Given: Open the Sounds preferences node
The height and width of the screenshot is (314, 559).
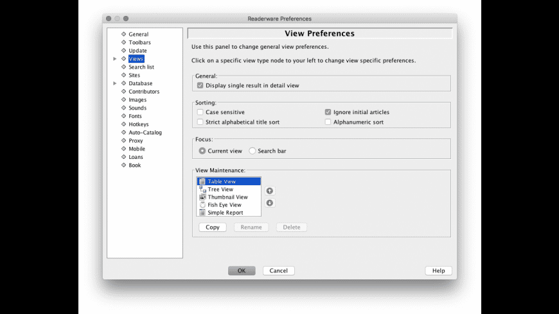Looking at the screenshot, I should pos(138,108).
